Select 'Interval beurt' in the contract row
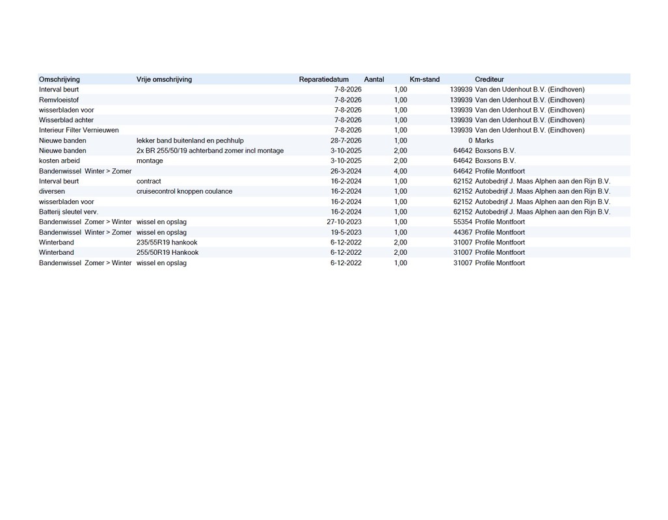Image resolution: width=668 pixels, height=520 pixels. click(59, 181)
